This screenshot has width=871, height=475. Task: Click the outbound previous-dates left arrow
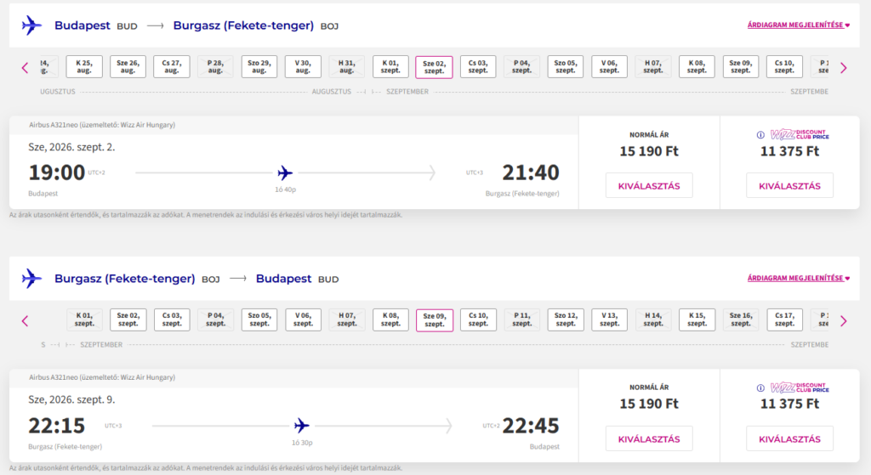pos(25,68)
